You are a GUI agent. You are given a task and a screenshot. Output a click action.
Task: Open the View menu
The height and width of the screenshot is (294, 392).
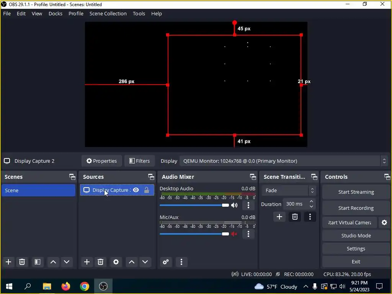point(37,13)
